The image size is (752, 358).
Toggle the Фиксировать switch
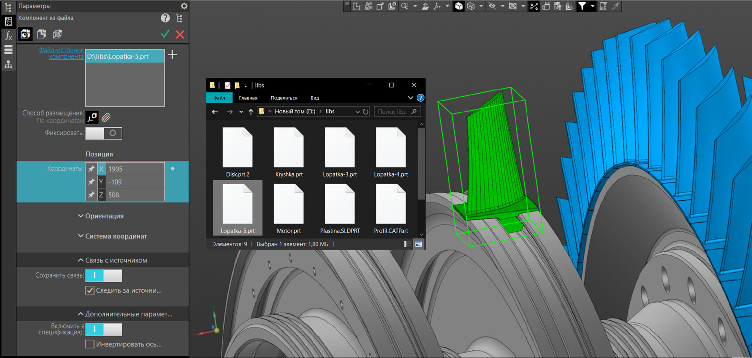103,133
